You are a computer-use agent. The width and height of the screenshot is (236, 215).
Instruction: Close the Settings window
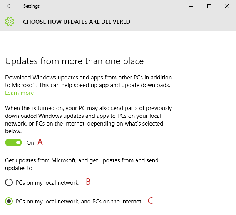[227, 6]
